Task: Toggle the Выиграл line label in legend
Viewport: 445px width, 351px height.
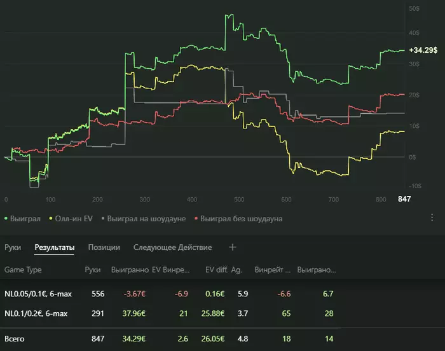Action: (x=26, y=219)
